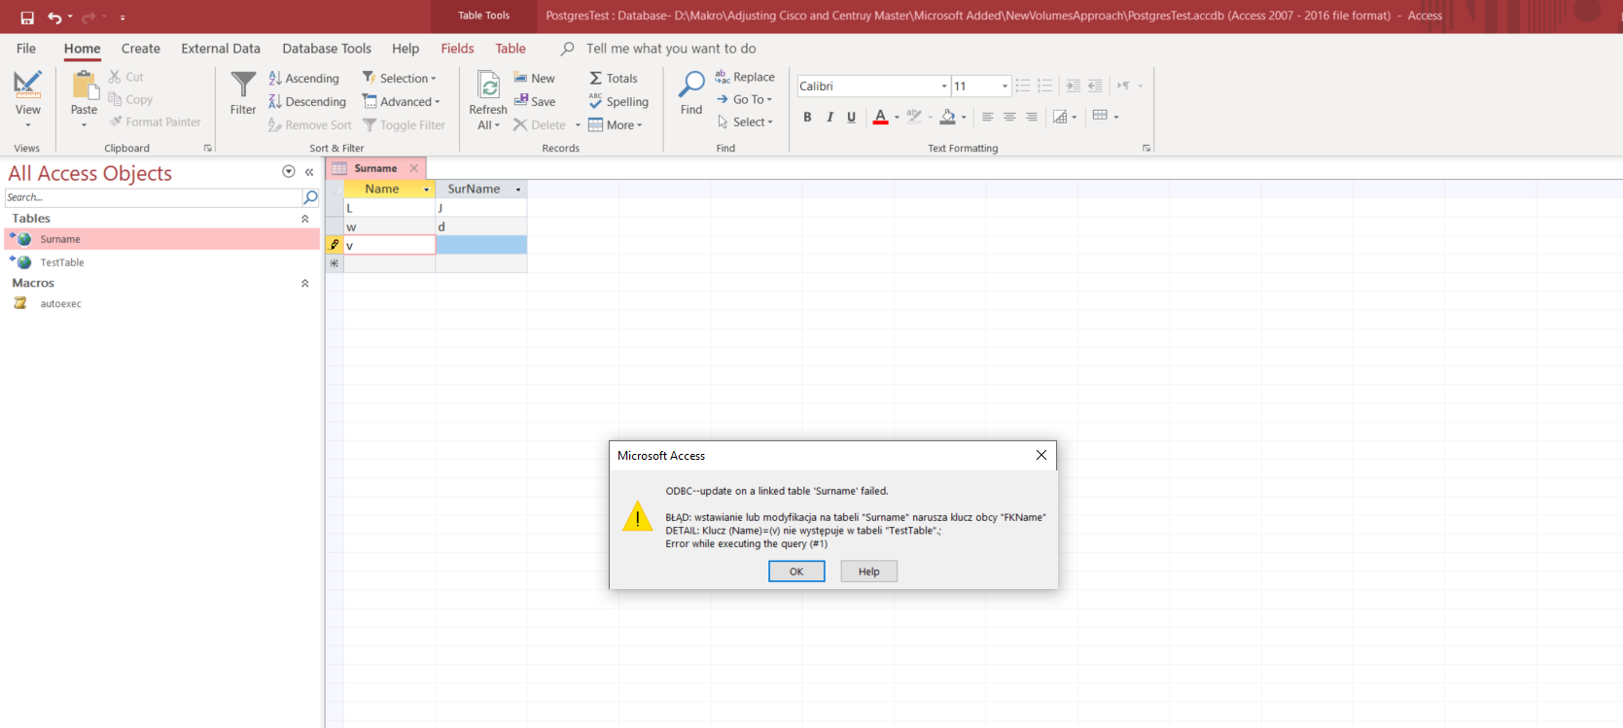Open the Font Color dropdown arrow
Image resolution: width=1623 pixels, height=728 pixels.
(897, 118)
